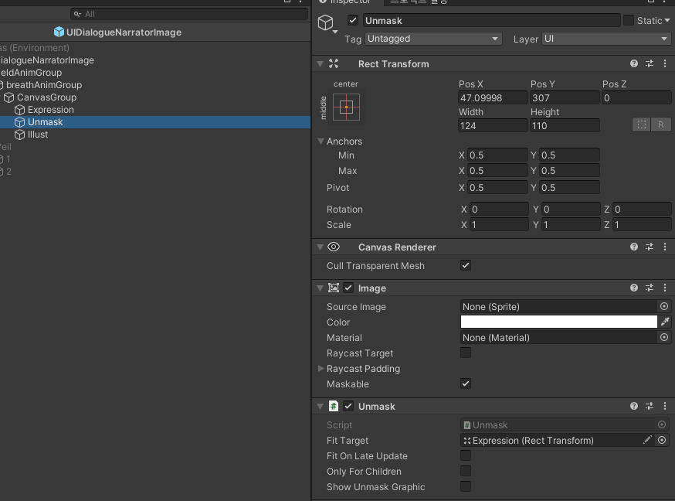The image size is (675, 501).
Task: Open the Tag dropdown Untagged
Action: [x=433, y=39]
